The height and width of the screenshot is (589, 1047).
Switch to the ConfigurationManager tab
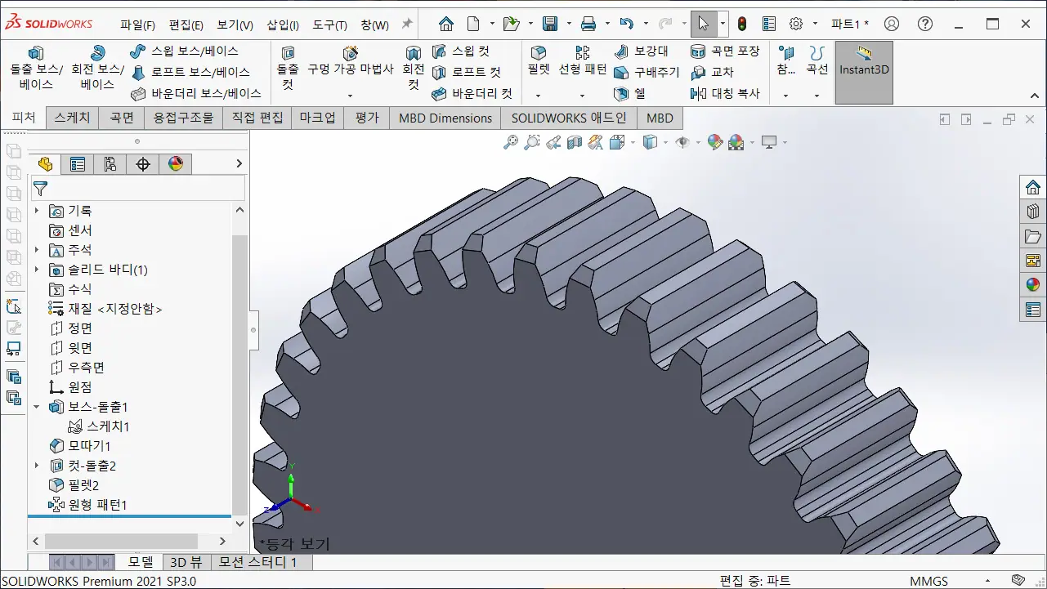click(x=110, y=164)
